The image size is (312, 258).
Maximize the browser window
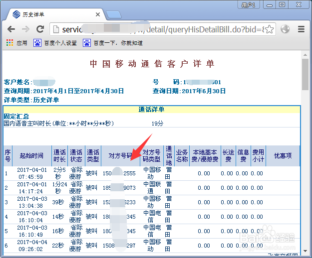click(282, 5)
